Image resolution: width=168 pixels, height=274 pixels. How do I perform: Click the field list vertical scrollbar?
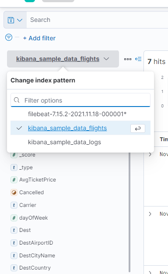point(129,211)
